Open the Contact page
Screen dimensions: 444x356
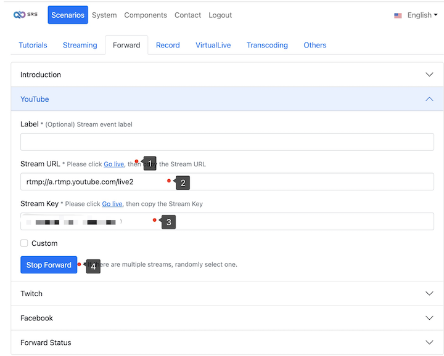coord(187,15)
